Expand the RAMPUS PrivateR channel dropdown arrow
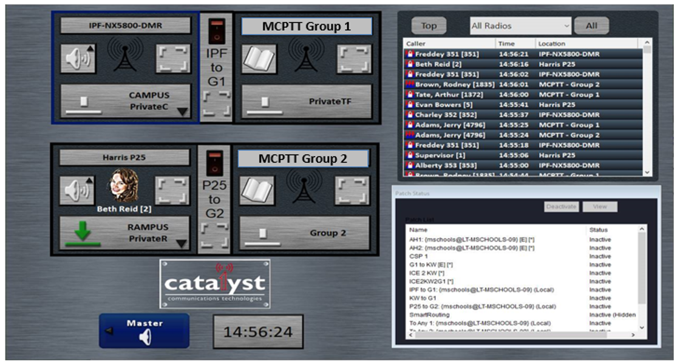This screenshot has height=364, width=680. (181, 243)
